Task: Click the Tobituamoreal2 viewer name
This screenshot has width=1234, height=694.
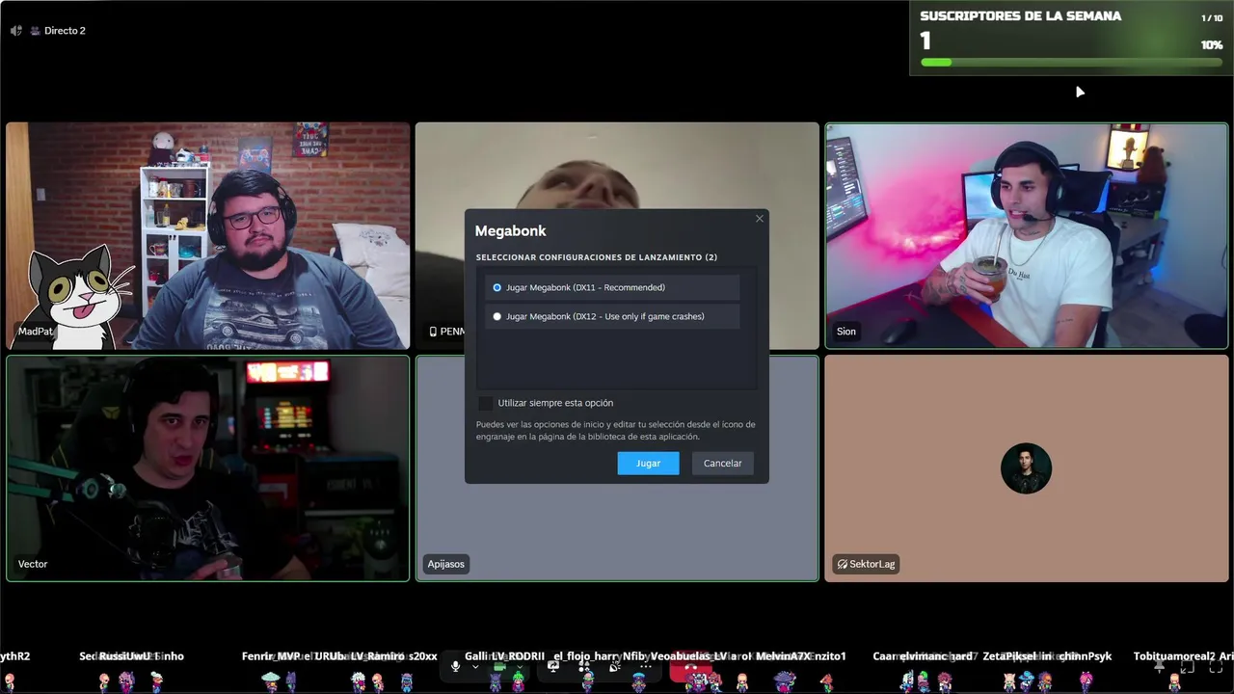Action: click(x=1174, y=656)
